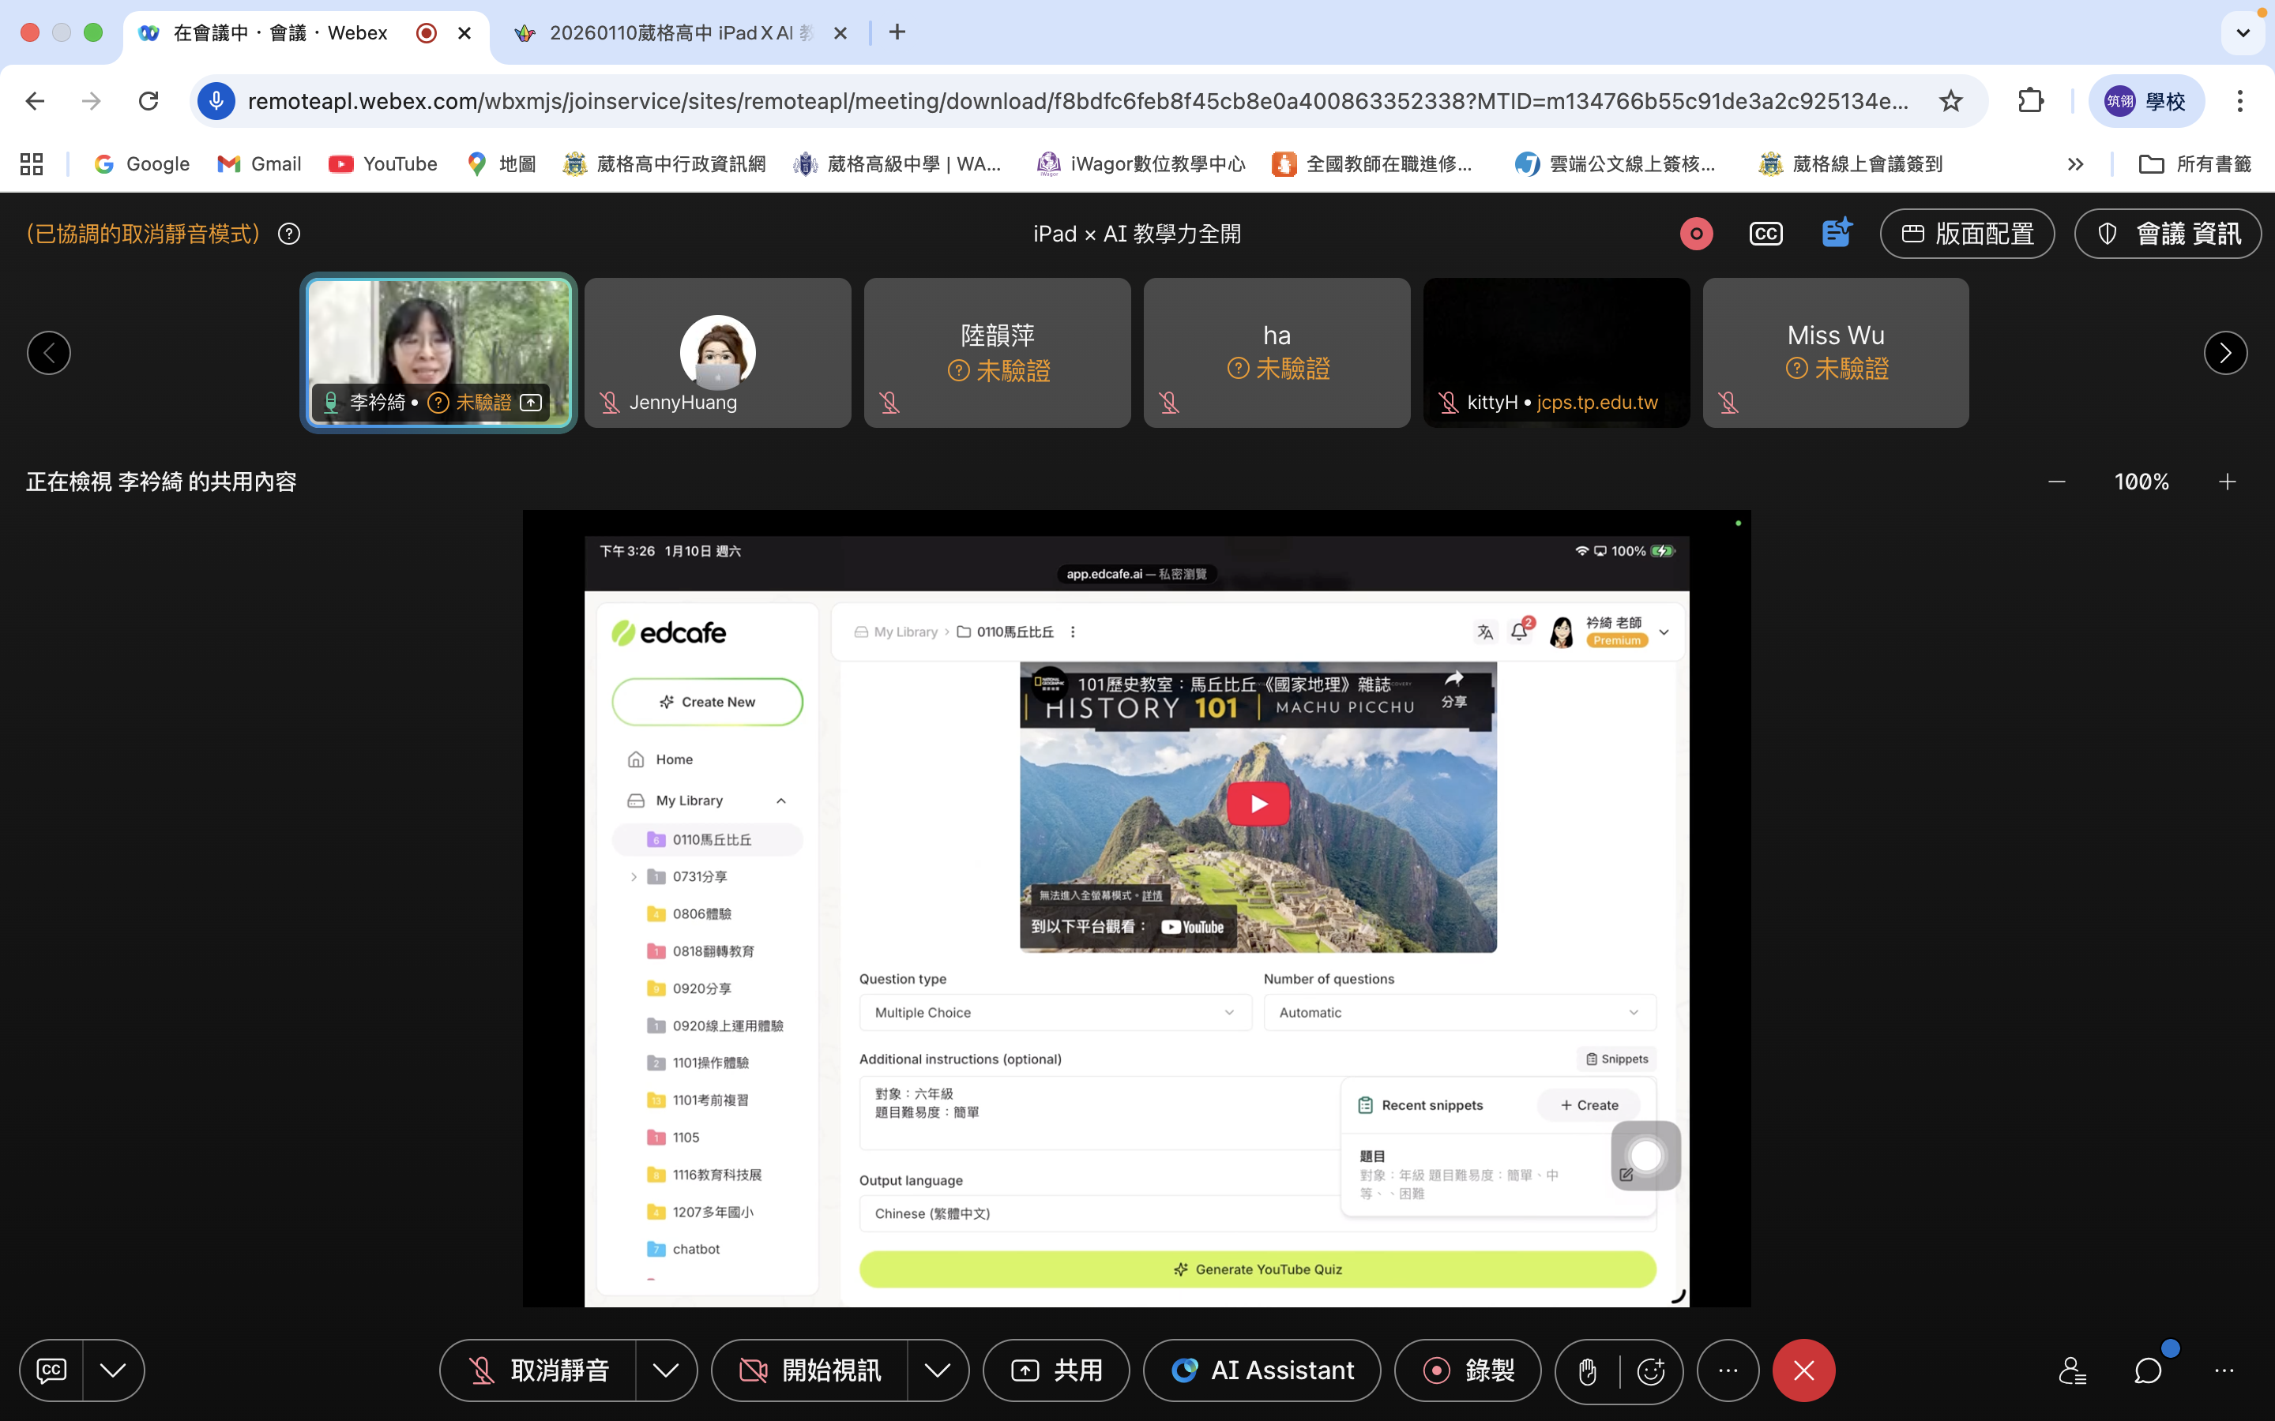Click the AI Assistant button
This screenshot has width=2275, height=1421.
click(x=1262, y=1370)
